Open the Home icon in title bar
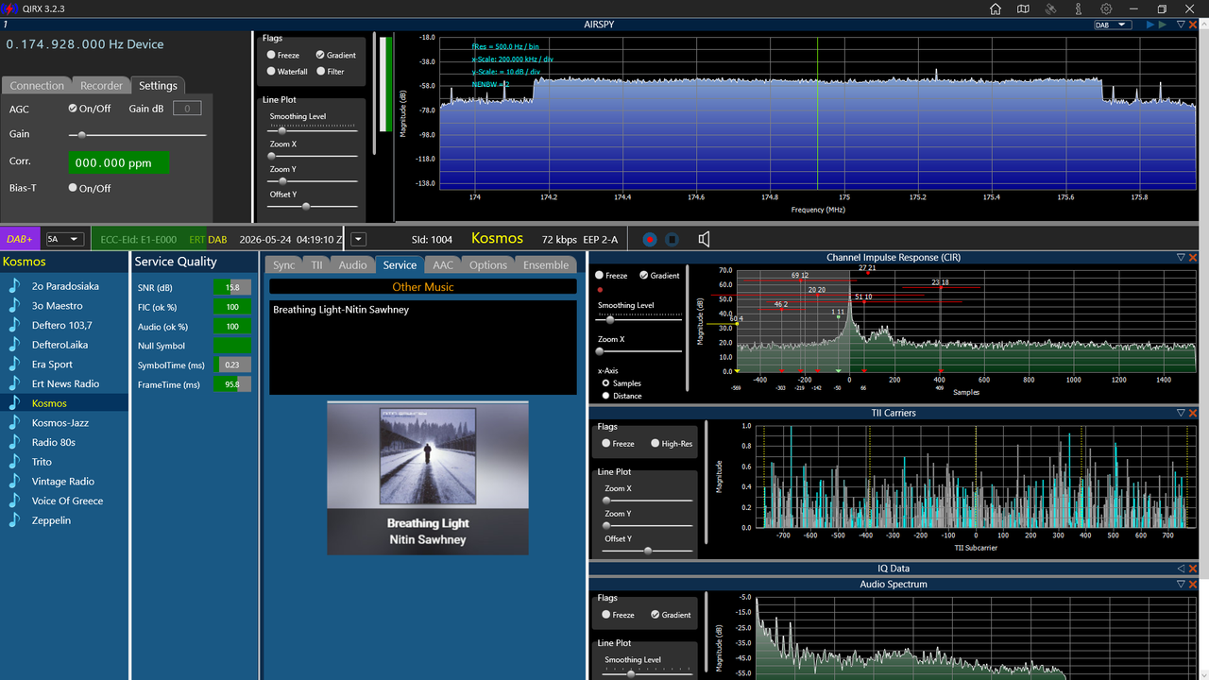 [x=996, y=8]
